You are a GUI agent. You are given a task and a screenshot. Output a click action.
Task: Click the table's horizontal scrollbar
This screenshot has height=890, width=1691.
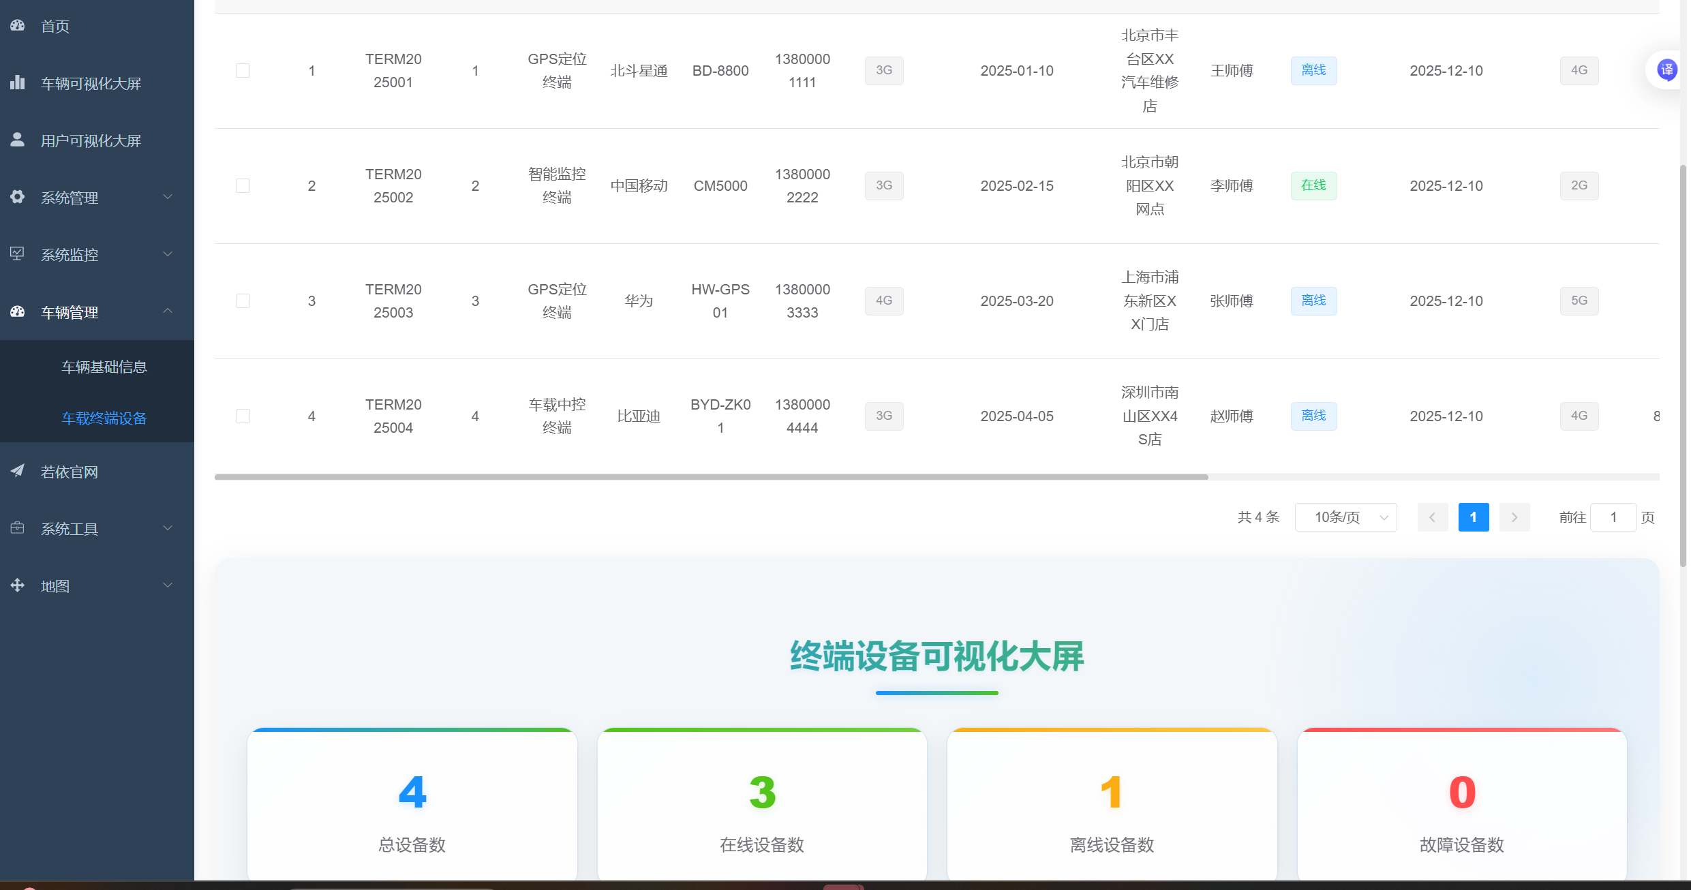[711, 477]
